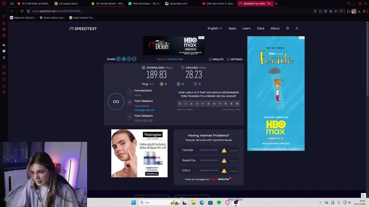Open sidebar settings gear icon
This screenshot has width=369, height=207.
[x=4, y=92]
